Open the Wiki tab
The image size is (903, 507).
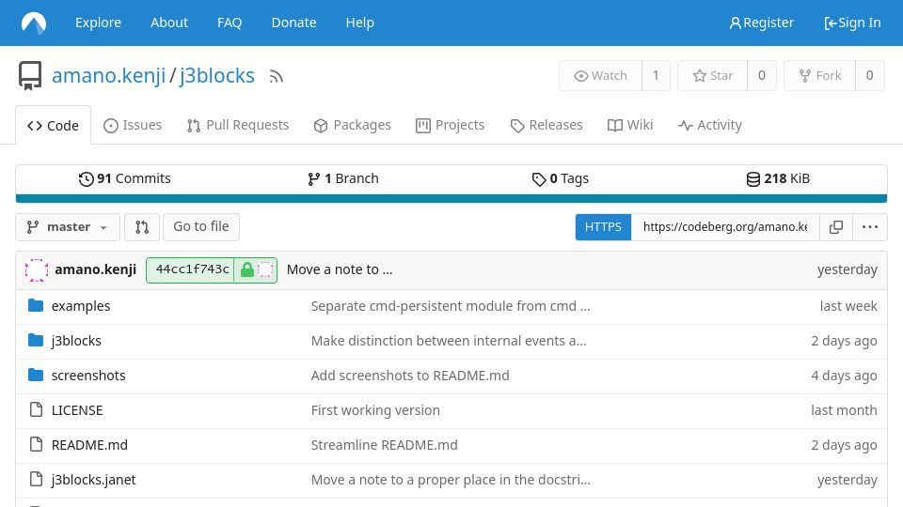(630, 125)
